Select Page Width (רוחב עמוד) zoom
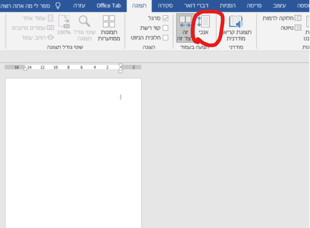The width and height of the screenshot is (310, 228). [37, 37]
